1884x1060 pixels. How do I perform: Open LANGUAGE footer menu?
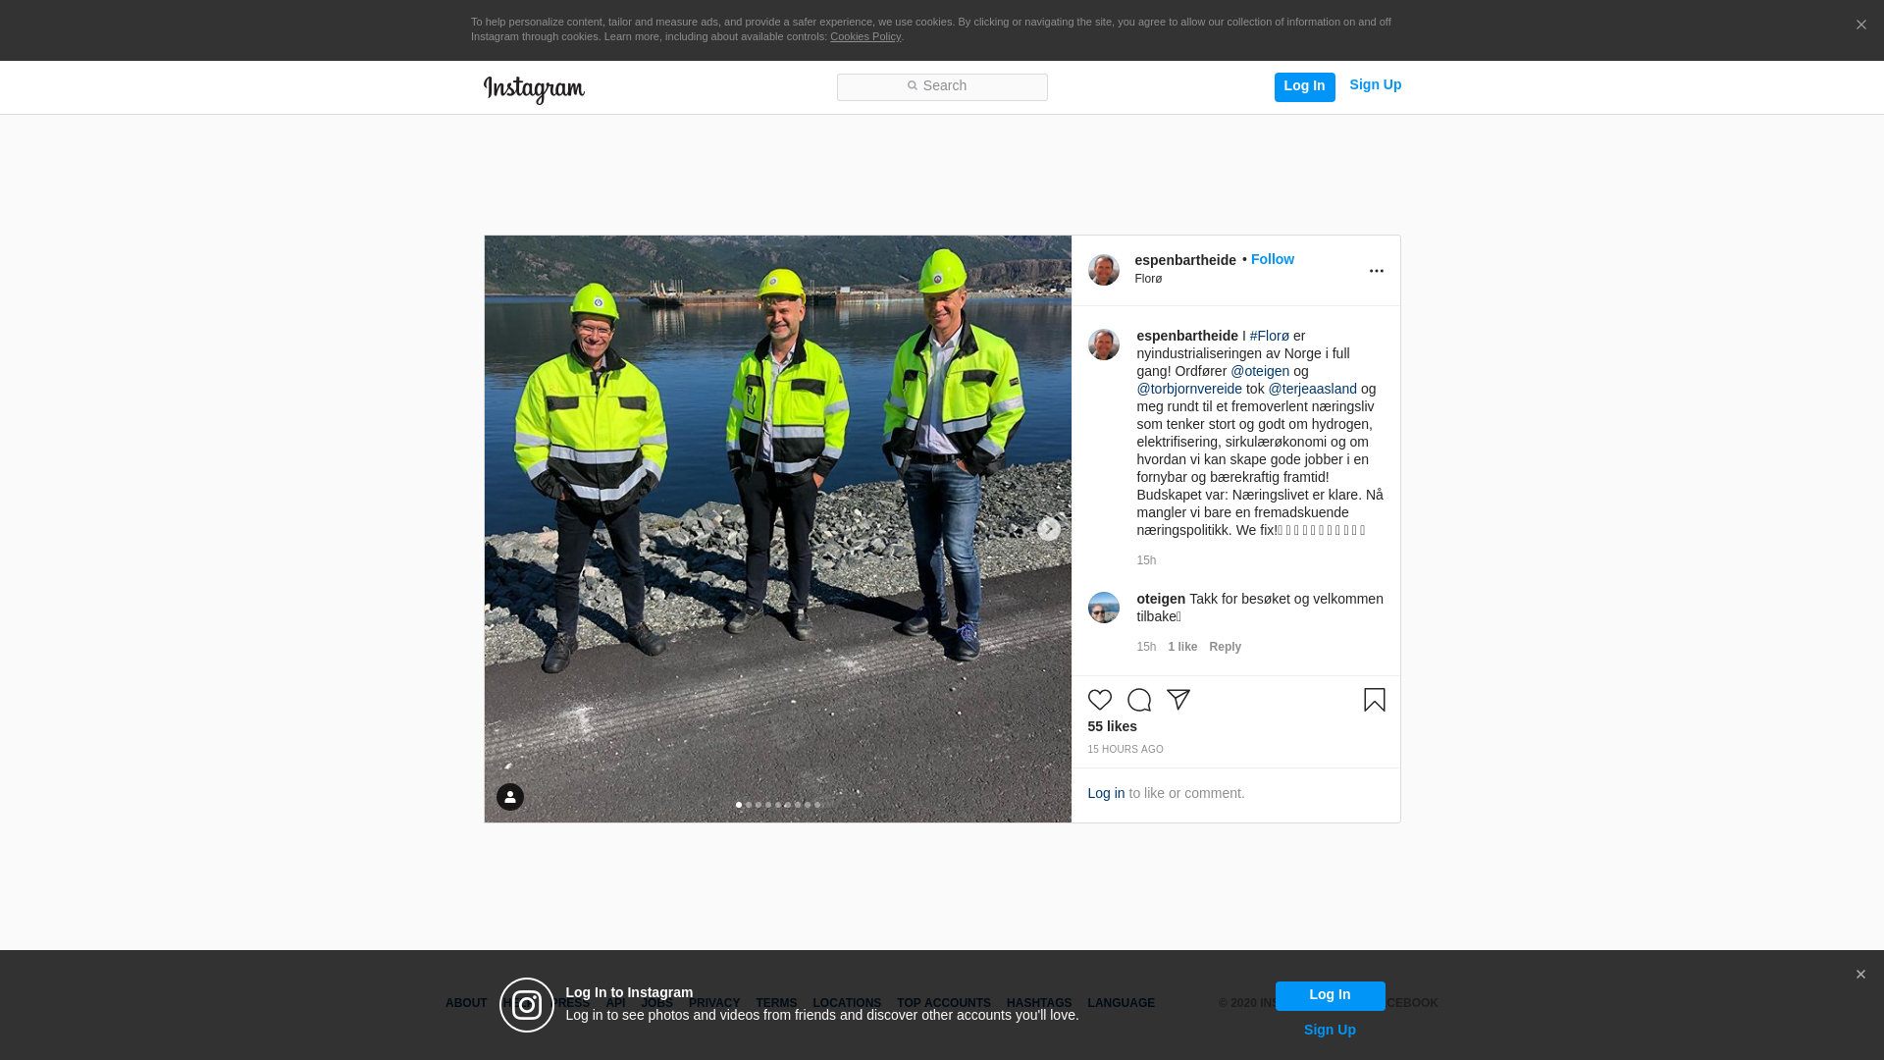coord(1121,1003)
